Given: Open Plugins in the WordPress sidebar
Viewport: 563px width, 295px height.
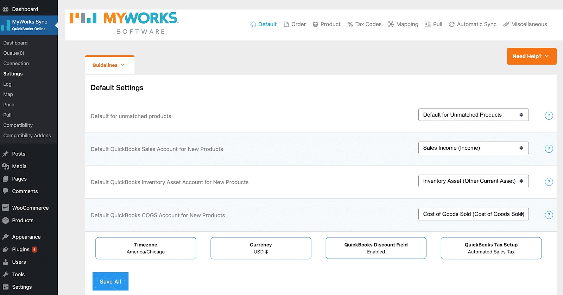Looking at the screenshot, I should [x=21, y=249].
